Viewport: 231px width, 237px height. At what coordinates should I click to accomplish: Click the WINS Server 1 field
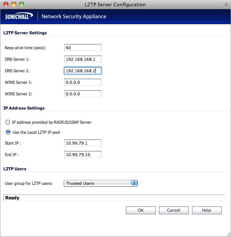tap(82, 82)
